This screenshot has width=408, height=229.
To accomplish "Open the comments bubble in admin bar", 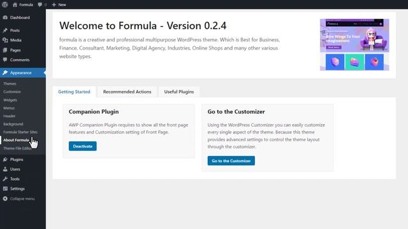I will tap(40, 4).
